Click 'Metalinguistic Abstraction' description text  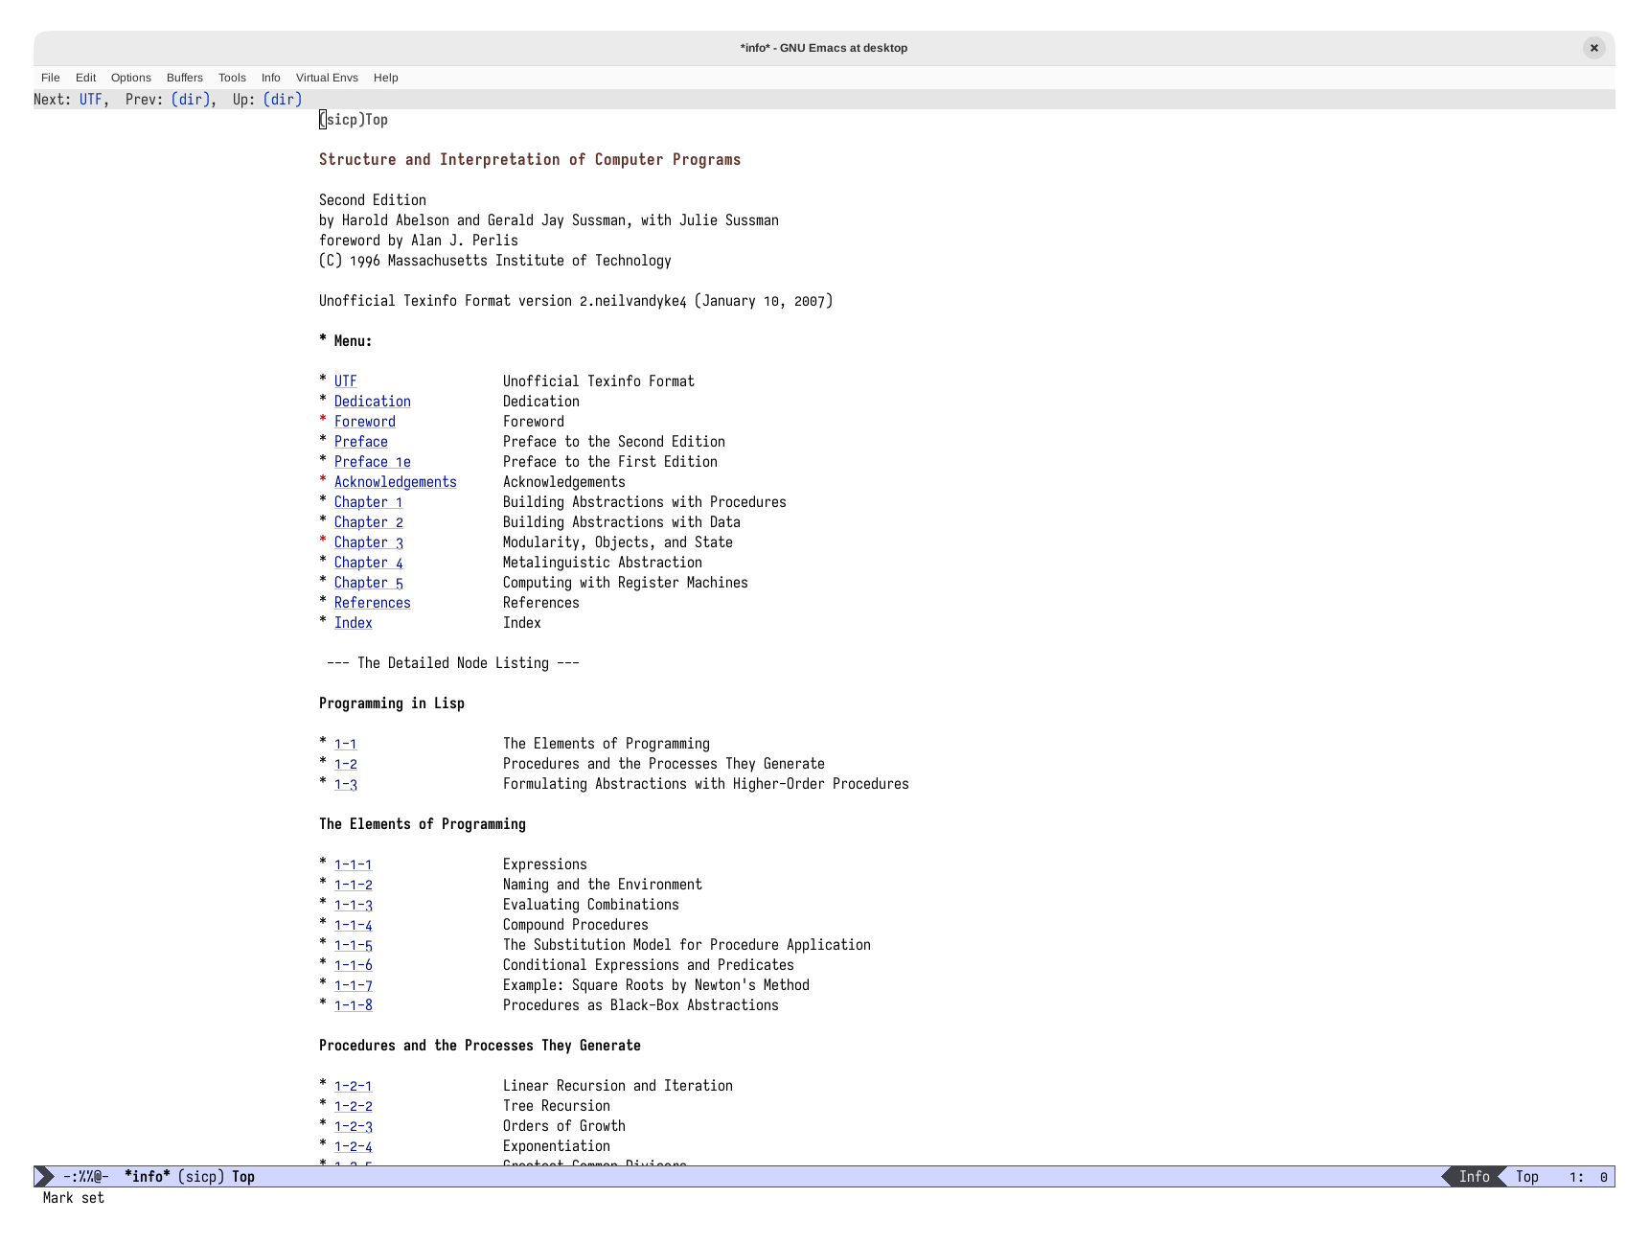pos(603,563)
